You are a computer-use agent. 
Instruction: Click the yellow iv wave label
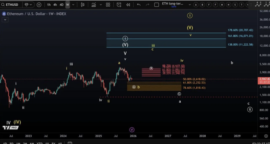tap(182, 60)
